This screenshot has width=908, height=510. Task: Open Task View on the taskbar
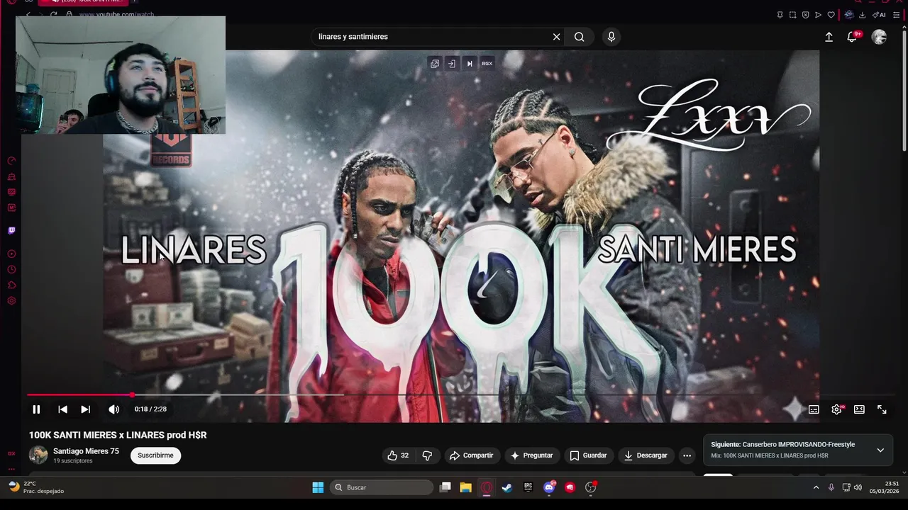coord(445,487)
